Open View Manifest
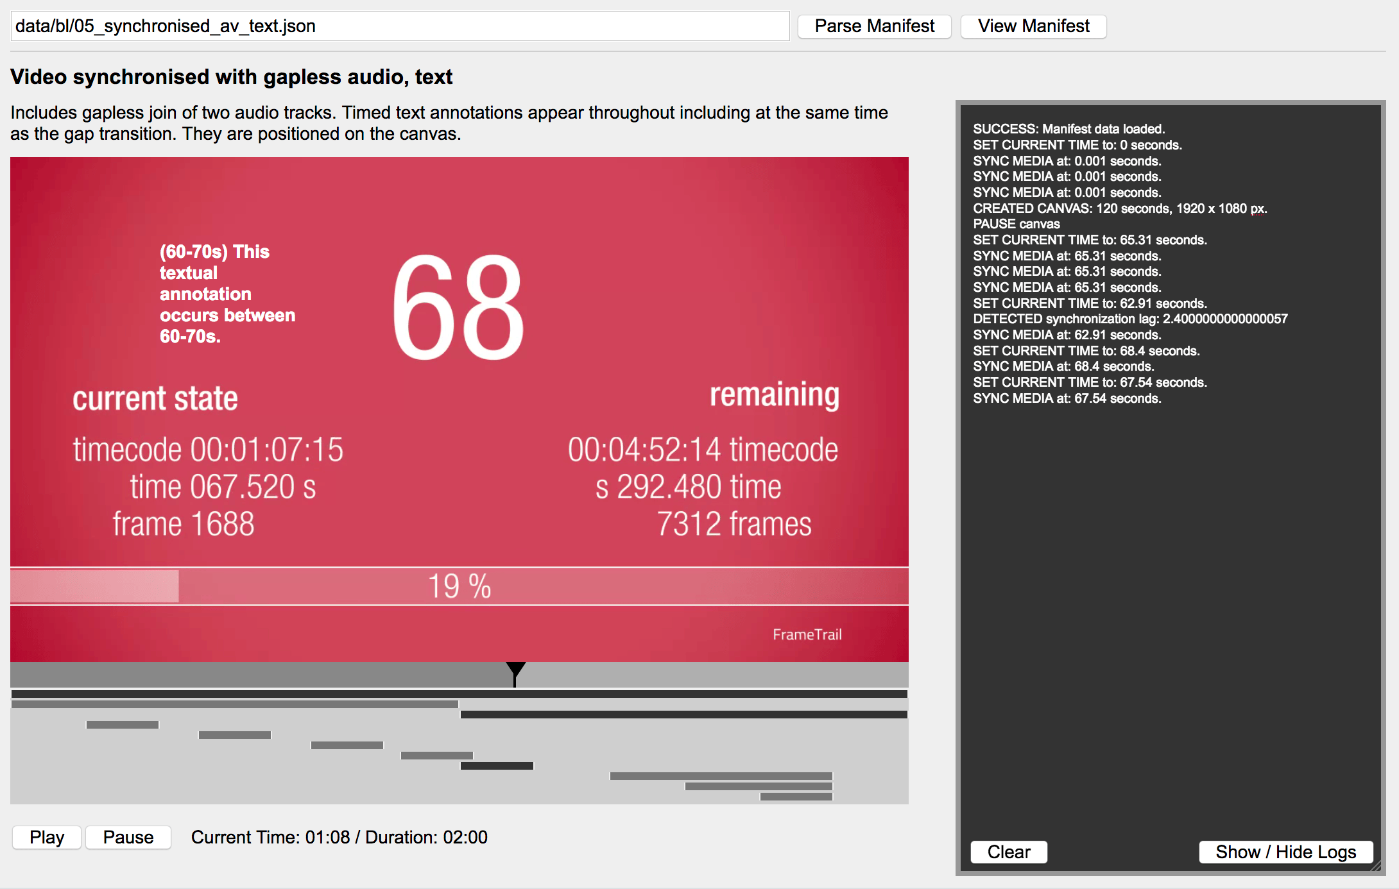1399x889 pixels. [x=1033, y=26]
